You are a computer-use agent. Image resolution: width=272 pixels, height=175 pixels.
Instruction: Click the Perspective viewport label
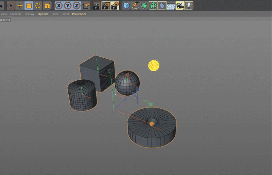[5, 20]
